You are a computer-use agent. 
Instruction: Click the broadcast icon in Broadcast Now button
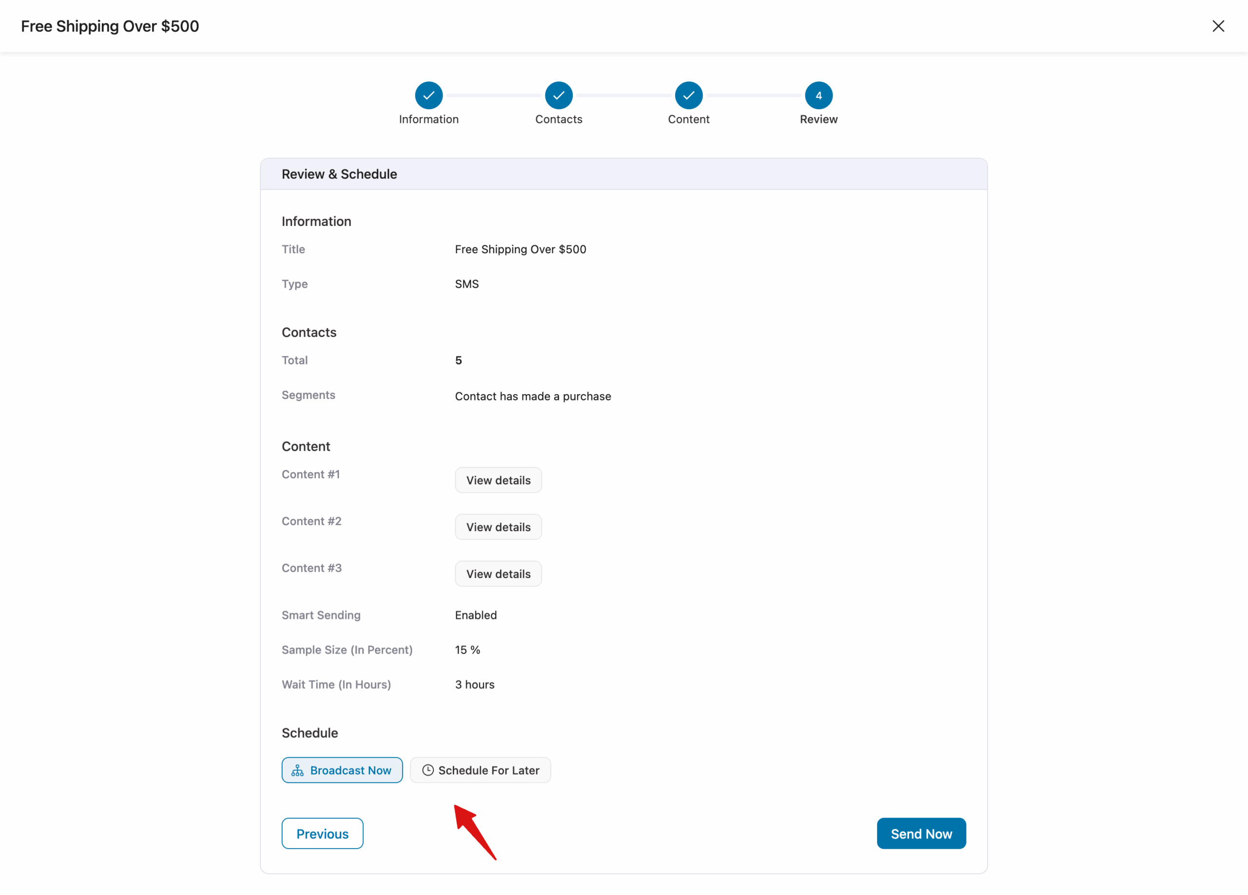click(297, 770)
